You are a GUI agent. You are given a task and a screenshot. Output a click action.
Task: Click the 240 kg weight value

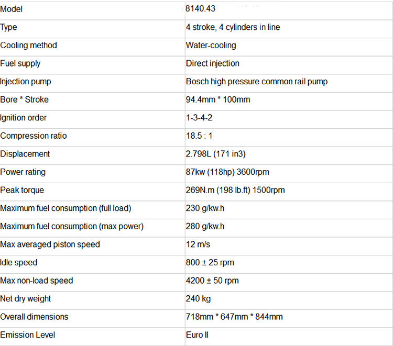coord(198,298)
